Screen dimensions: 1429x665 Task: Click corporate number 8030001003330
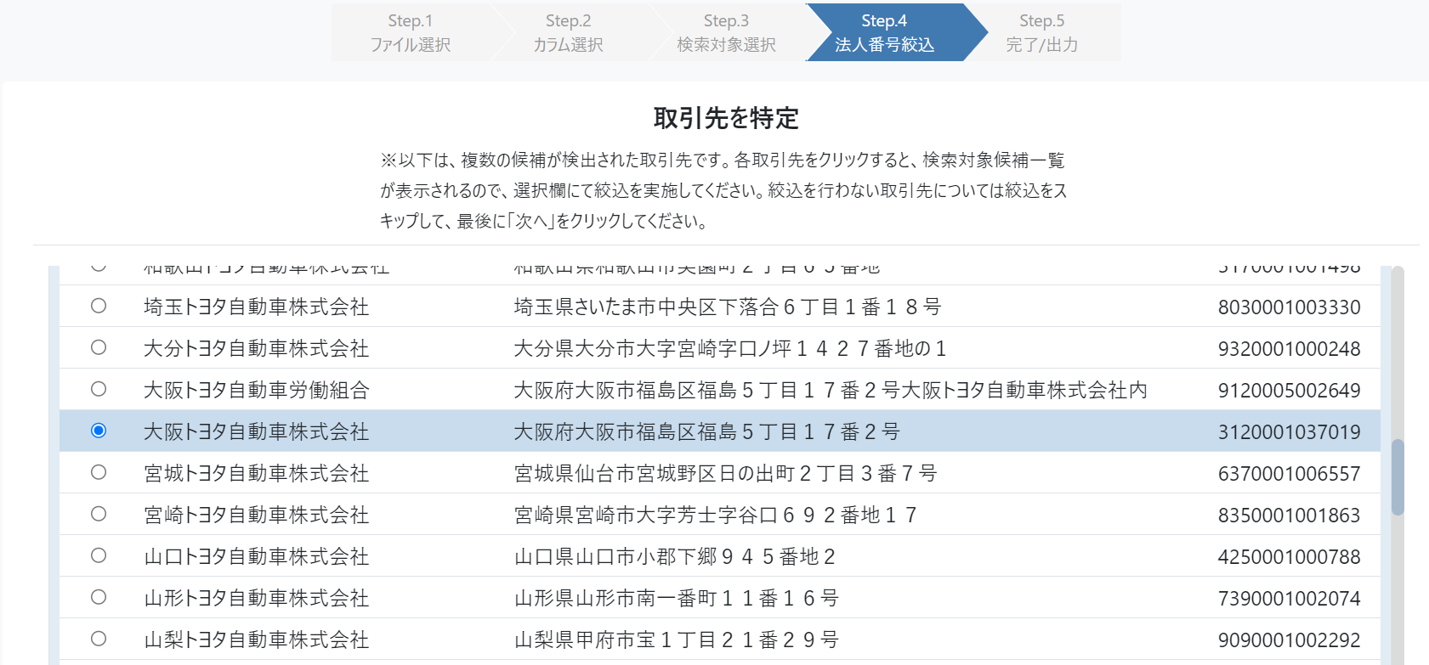[x=1290, y=307]
